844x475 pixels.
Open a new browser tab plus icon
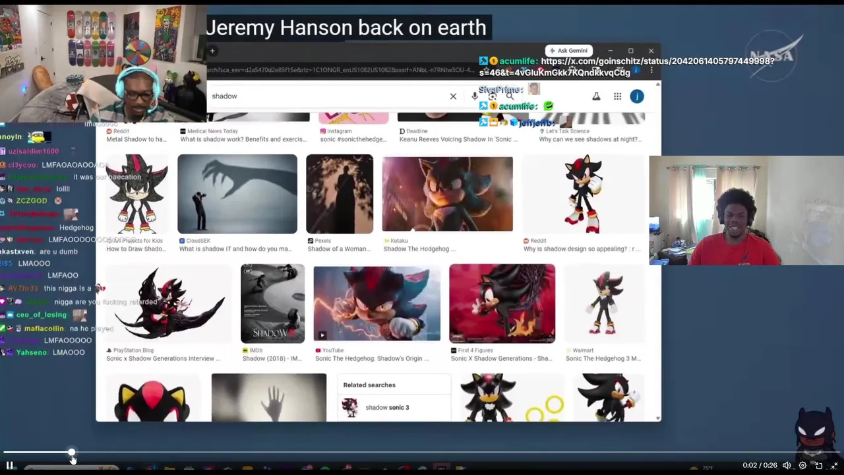212,51
